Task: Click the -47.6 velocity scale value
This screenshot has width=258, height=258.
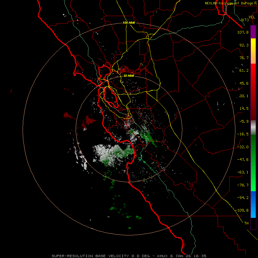Action: tap(243, 160)
